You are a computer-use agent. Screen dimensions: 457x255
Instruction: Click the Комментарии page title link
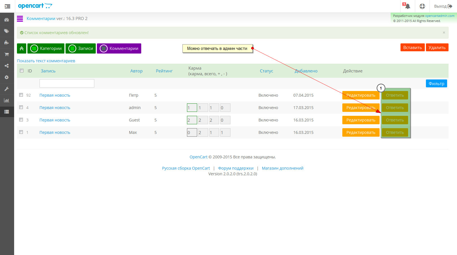click(41, 19)
